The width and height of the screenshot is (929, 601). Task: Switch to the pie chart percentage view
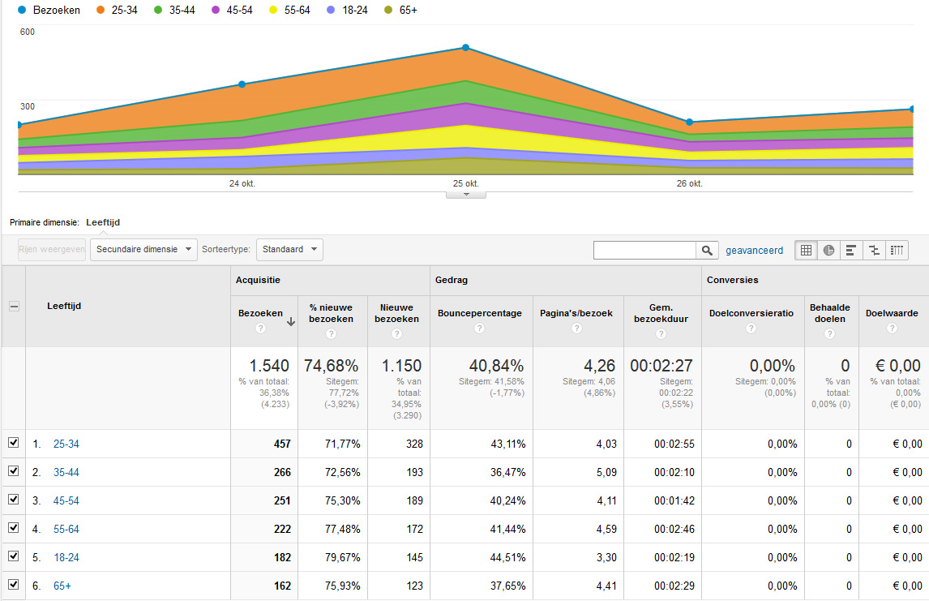[828, 251]
